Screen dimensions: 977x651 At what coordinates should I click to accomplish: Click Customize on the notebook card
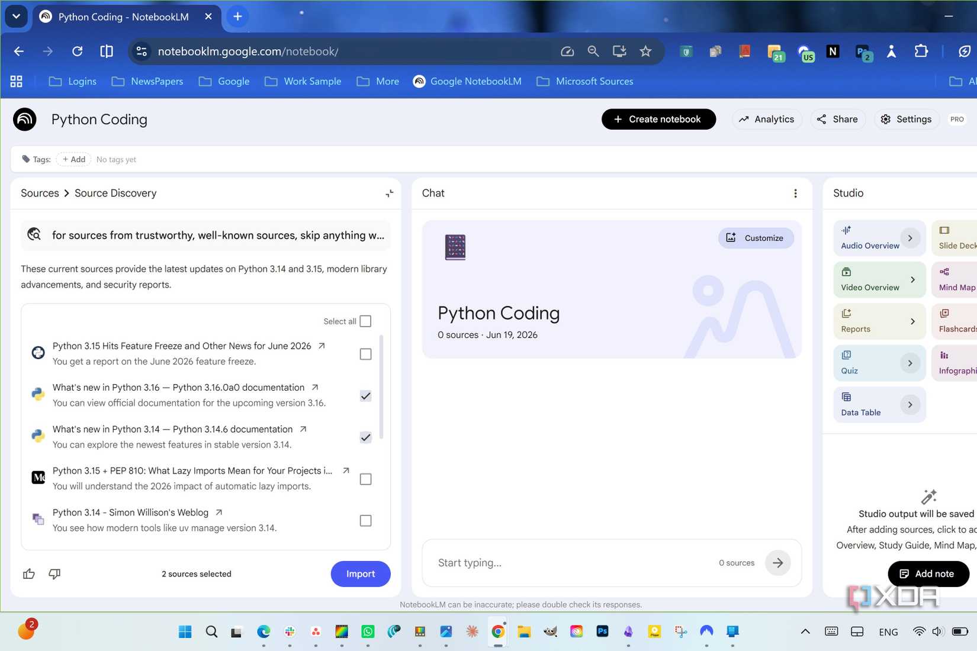click(756, 238)
